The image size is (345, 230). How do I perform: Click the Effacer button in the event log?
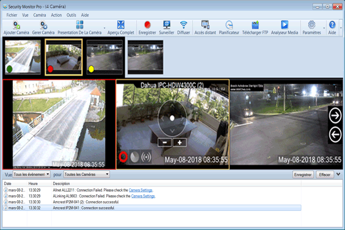325,175
